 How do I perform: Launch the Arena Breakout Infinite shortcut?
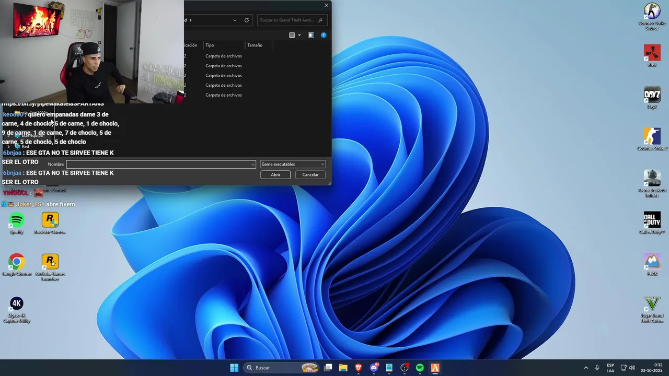tap(652, 183)
